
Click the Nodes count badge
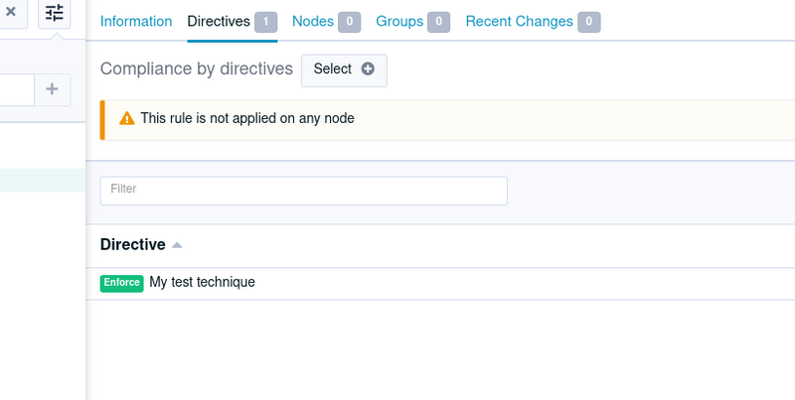[x=350, y=22]
